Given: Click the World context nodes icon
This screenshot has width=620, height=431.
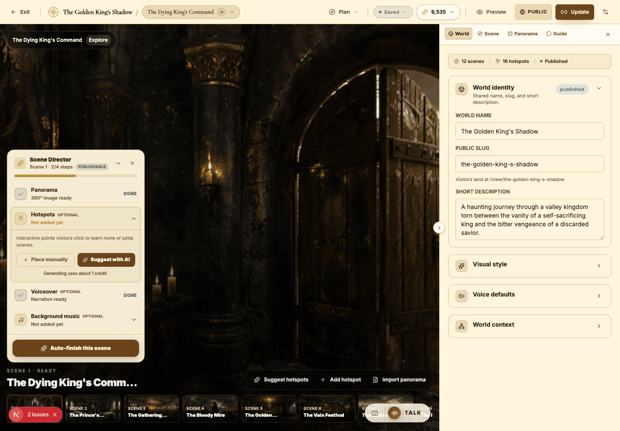Looking at the screenshot, I should click(462, 326).
